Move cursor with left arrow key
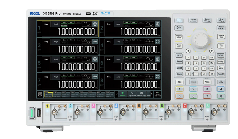This screenshot has height=139, width=238. (x=188, y=51)
